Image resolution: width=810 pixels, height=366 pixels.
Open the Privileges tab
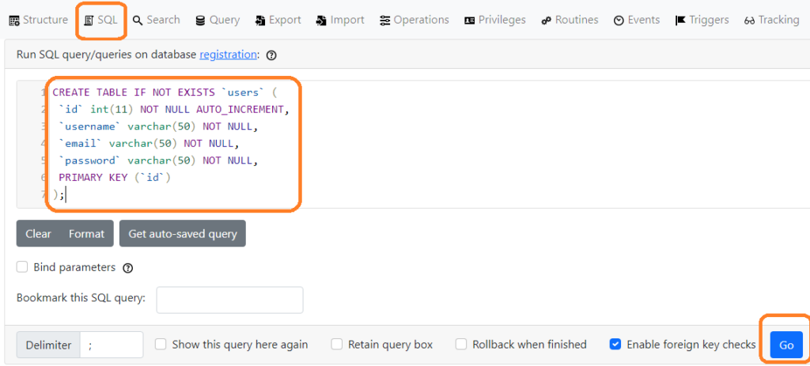coord(495,20)
